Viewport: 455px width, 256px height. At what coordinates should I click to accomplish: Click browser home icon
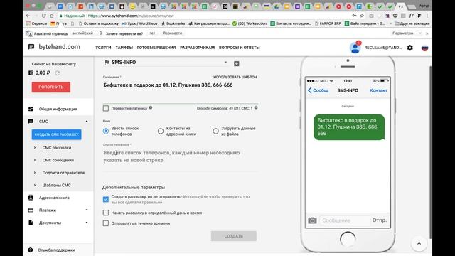pyautogui.click(x=52, y=16)
